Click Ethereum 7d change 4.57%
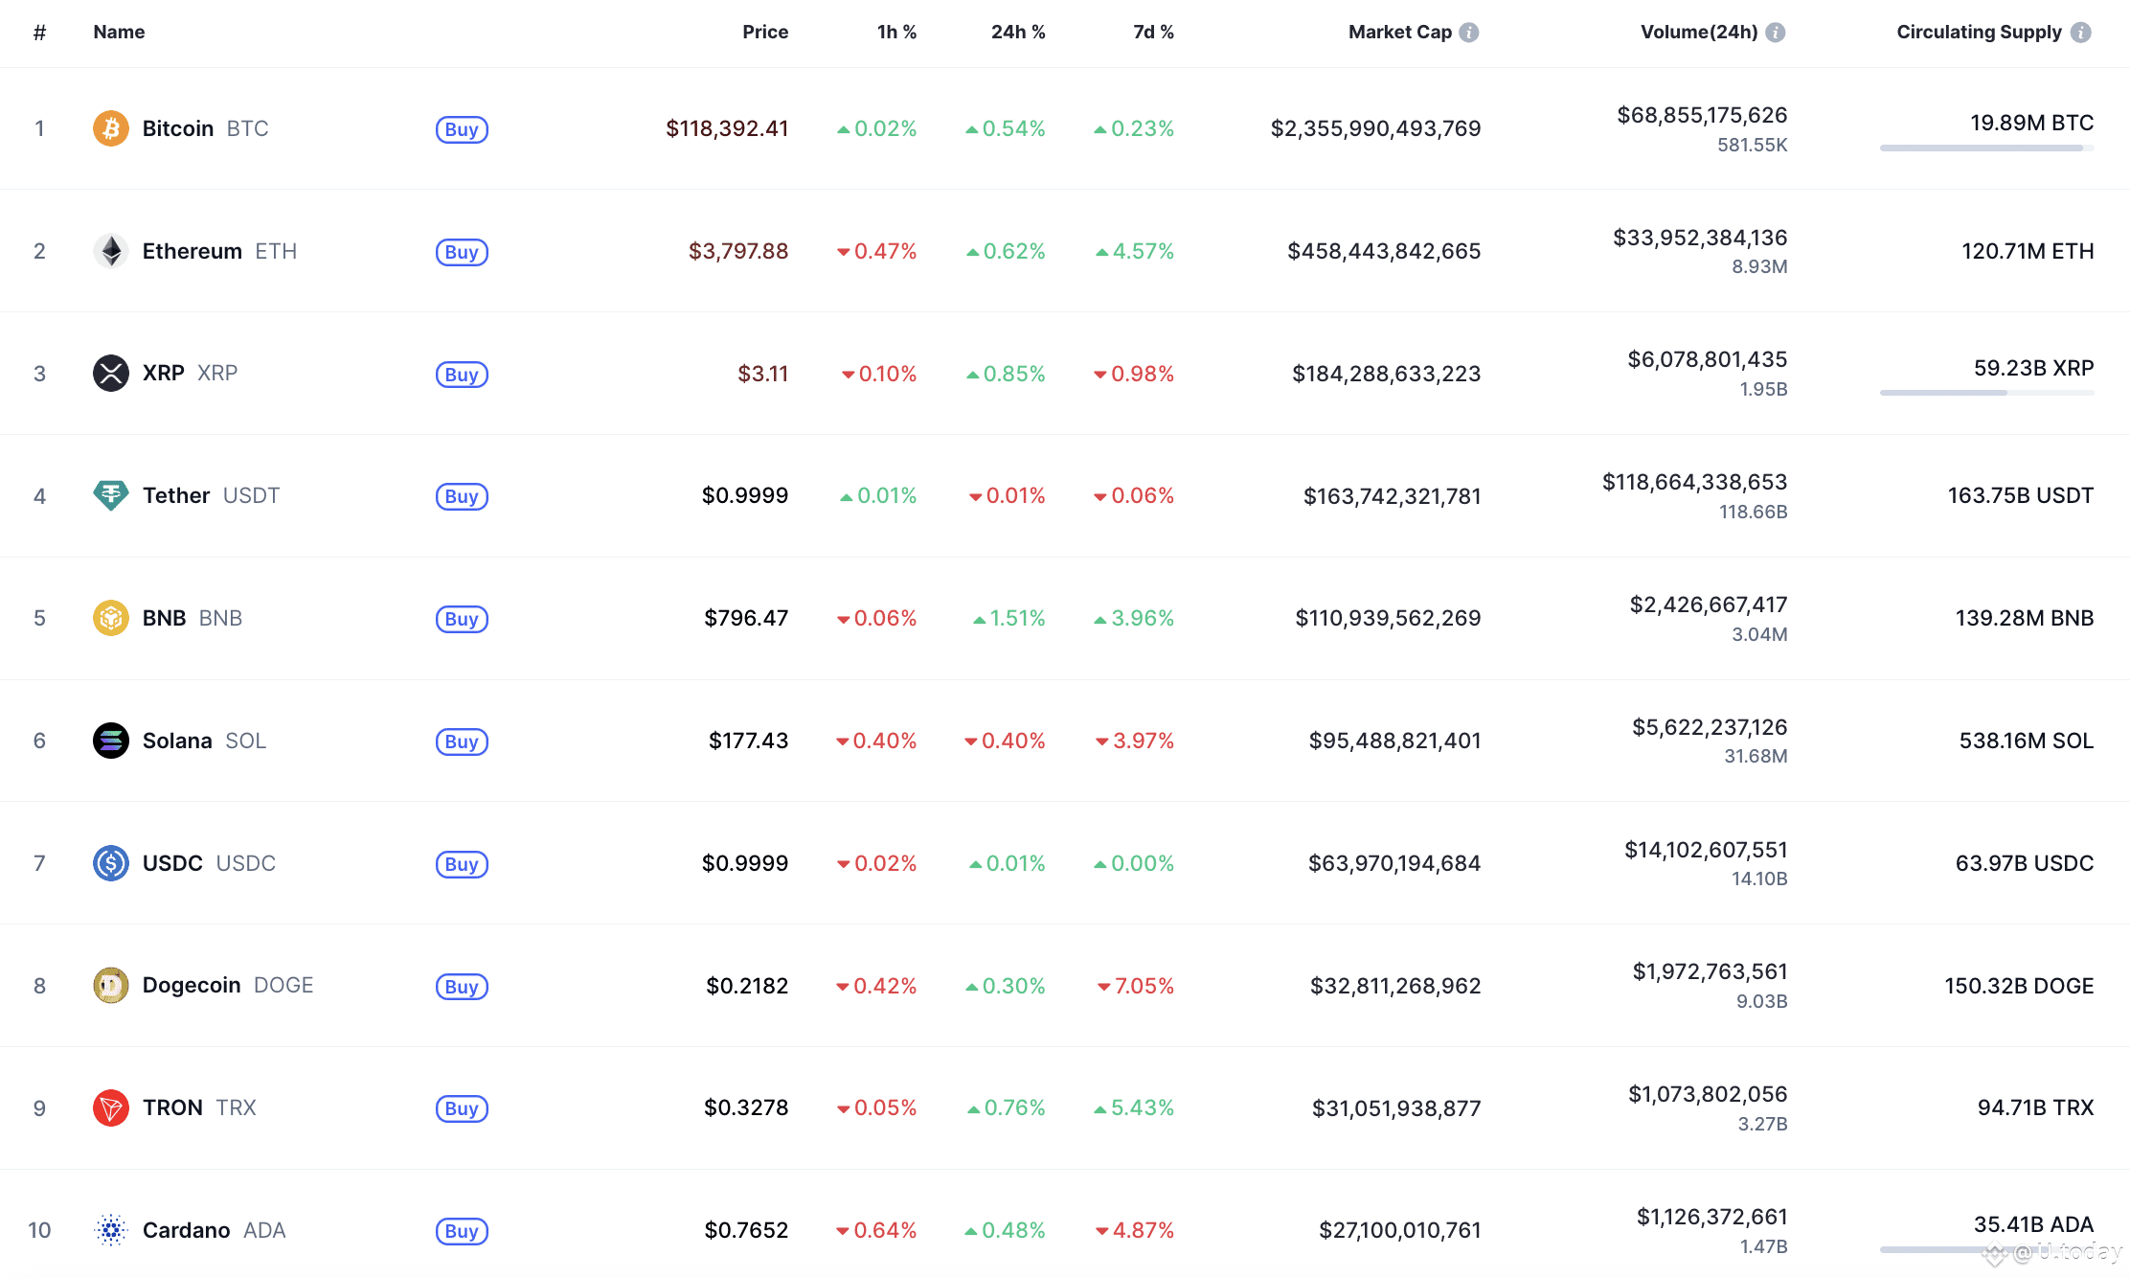2130x1278 pixels. pos(1135,251)
